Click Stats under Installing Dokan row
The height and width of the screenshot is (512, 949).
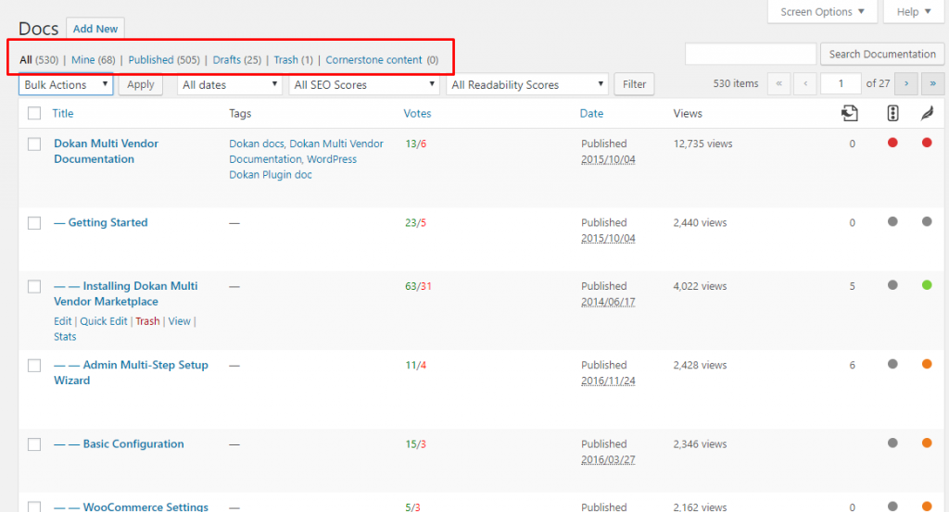click(x=65, y=337)
